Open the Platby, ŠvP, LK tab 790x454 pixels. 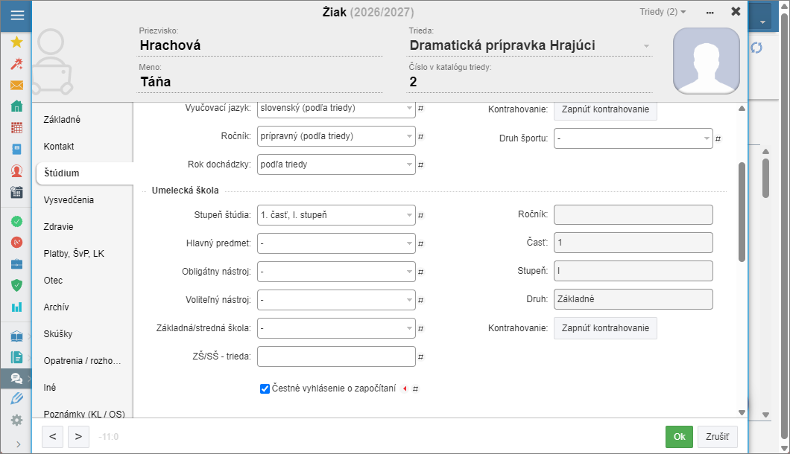[74, 254]
